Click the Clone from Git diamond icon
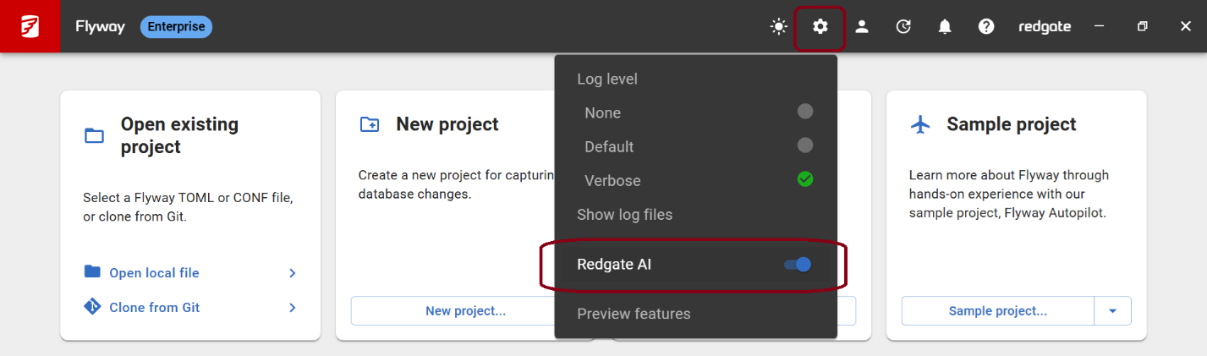This screenshot has width=1207, height=356. point(92,307)
